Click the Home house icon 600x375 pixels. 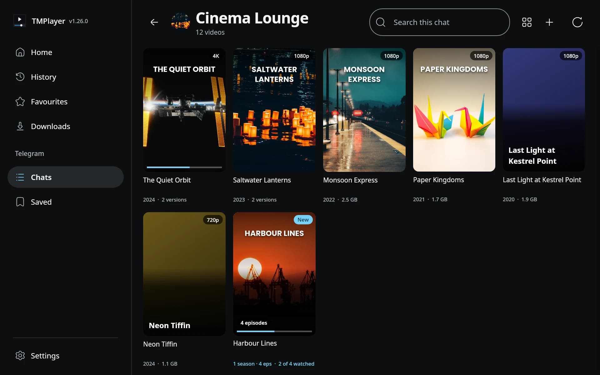pos(20,52)
